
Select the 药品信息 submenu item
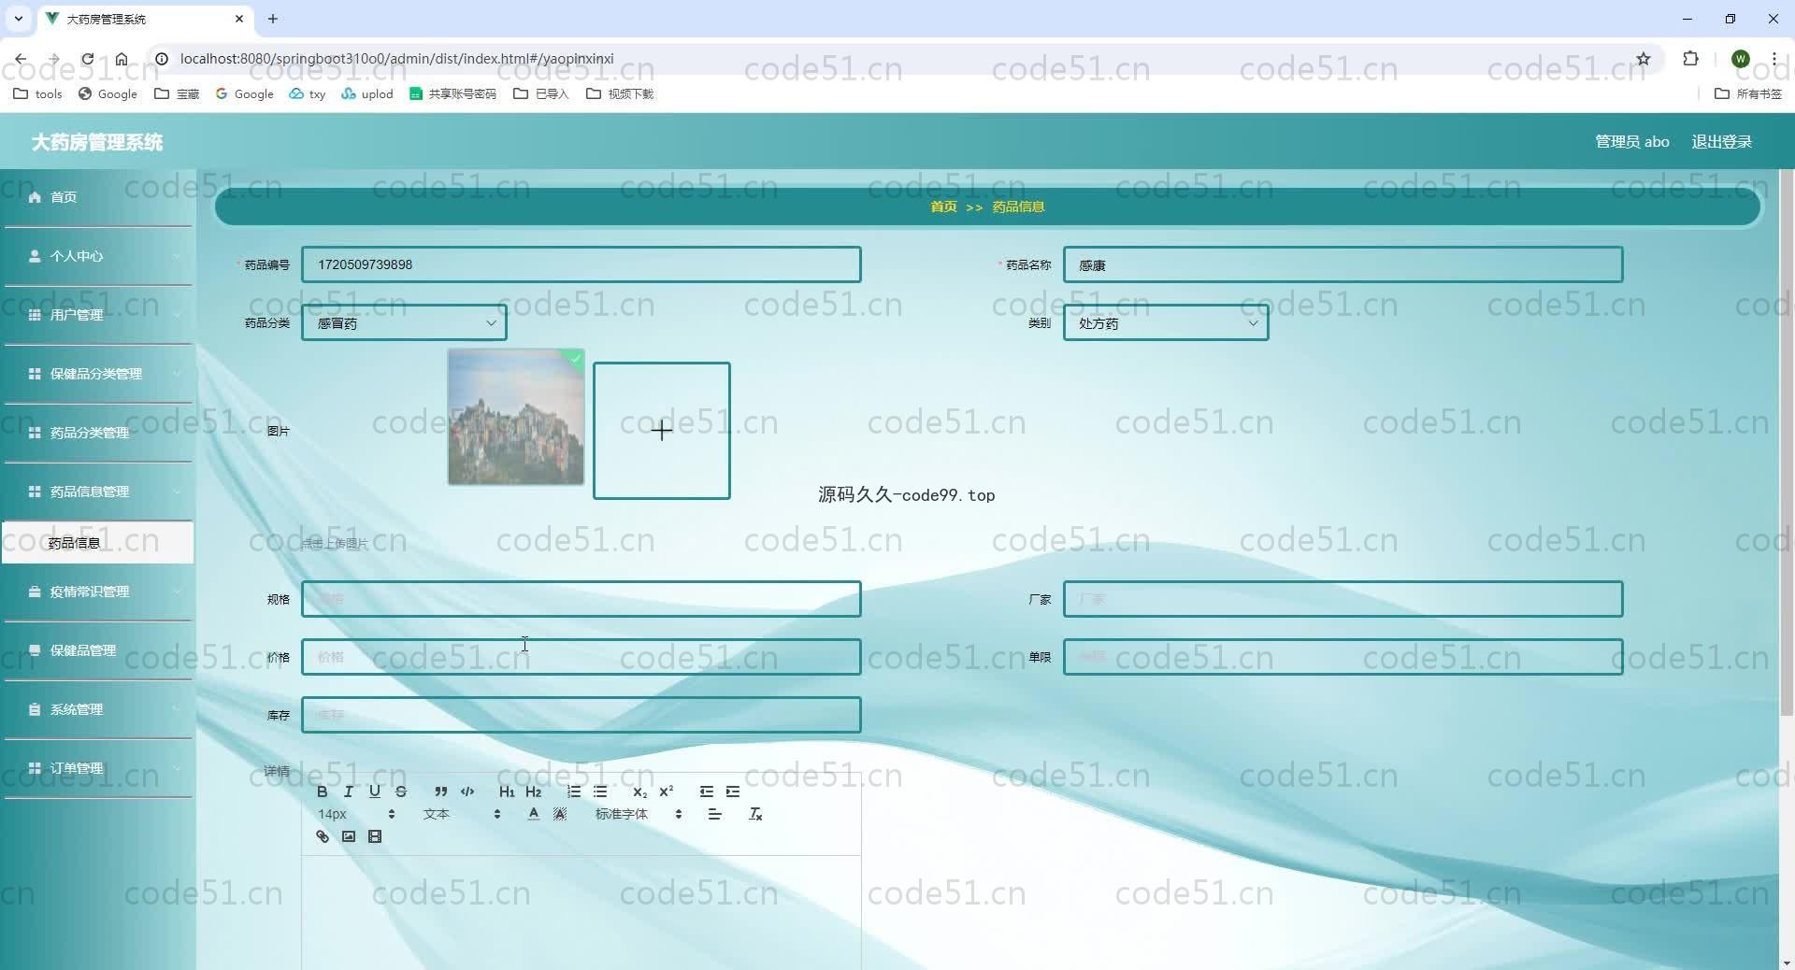point(98,542)
